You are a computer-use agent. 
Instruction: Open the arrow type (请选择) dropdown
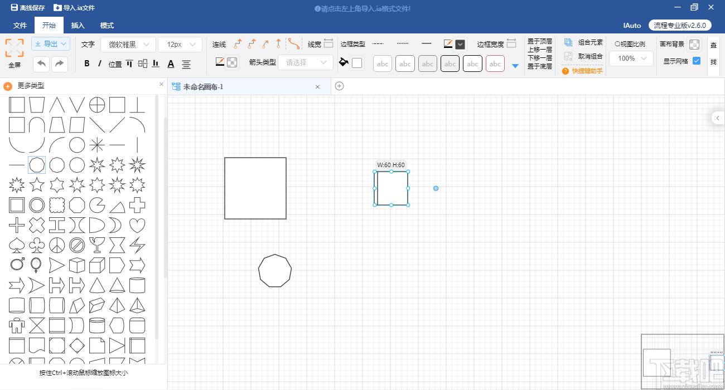pyautogui.click(x=306, y=62)
